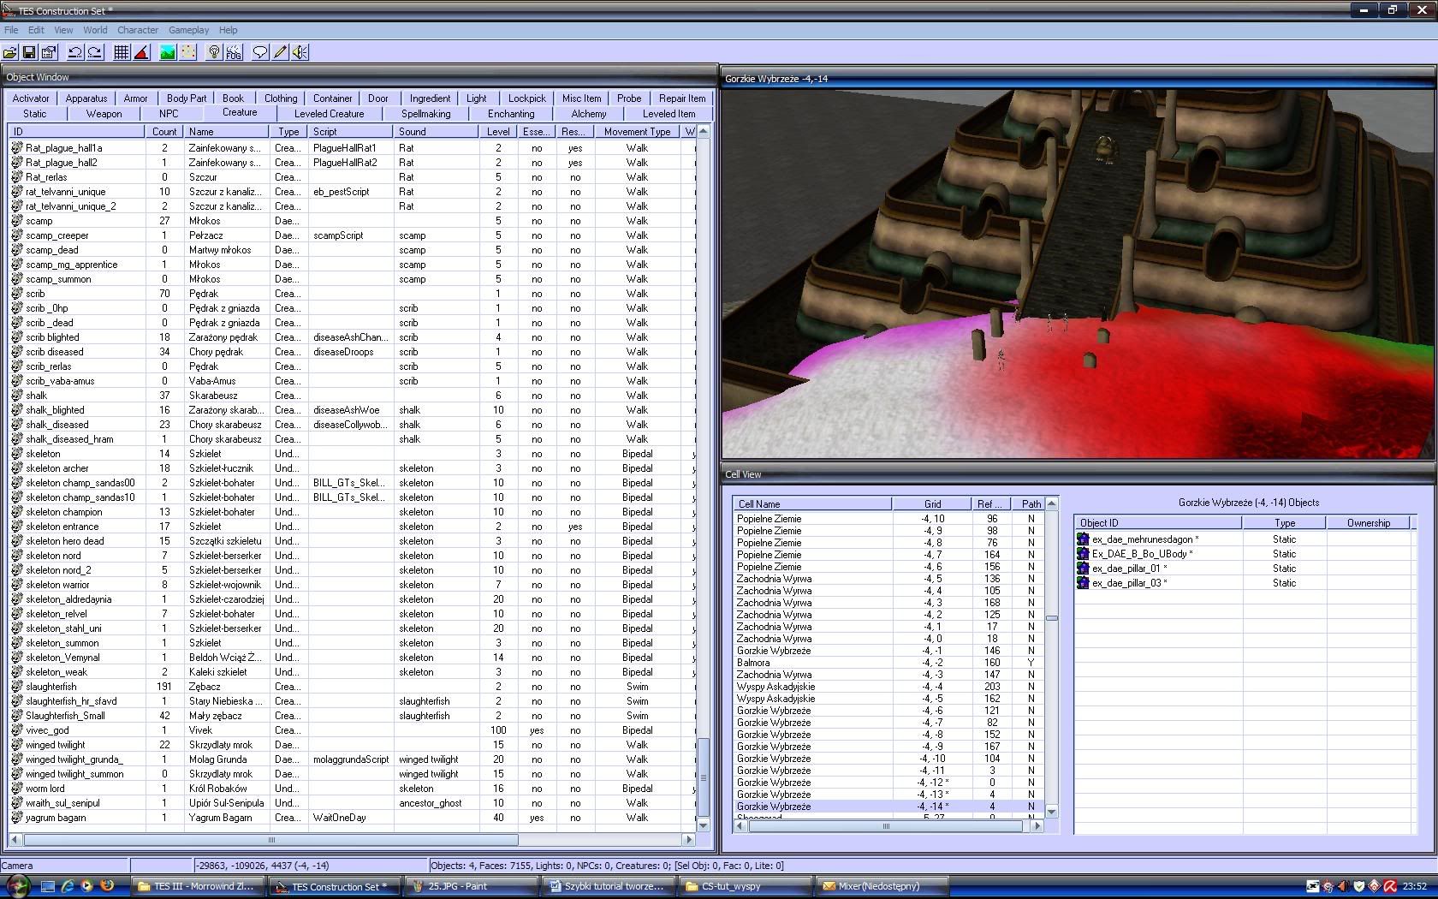Viewport: 1438px width, 899px height.
Task: Select the winged twilight_grunda_ row
Action: (351, 759)
